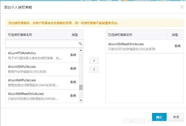Click the search magnifier icon
Image resolution: width=186 pixels, height=126 pixels.
(80, 43)
